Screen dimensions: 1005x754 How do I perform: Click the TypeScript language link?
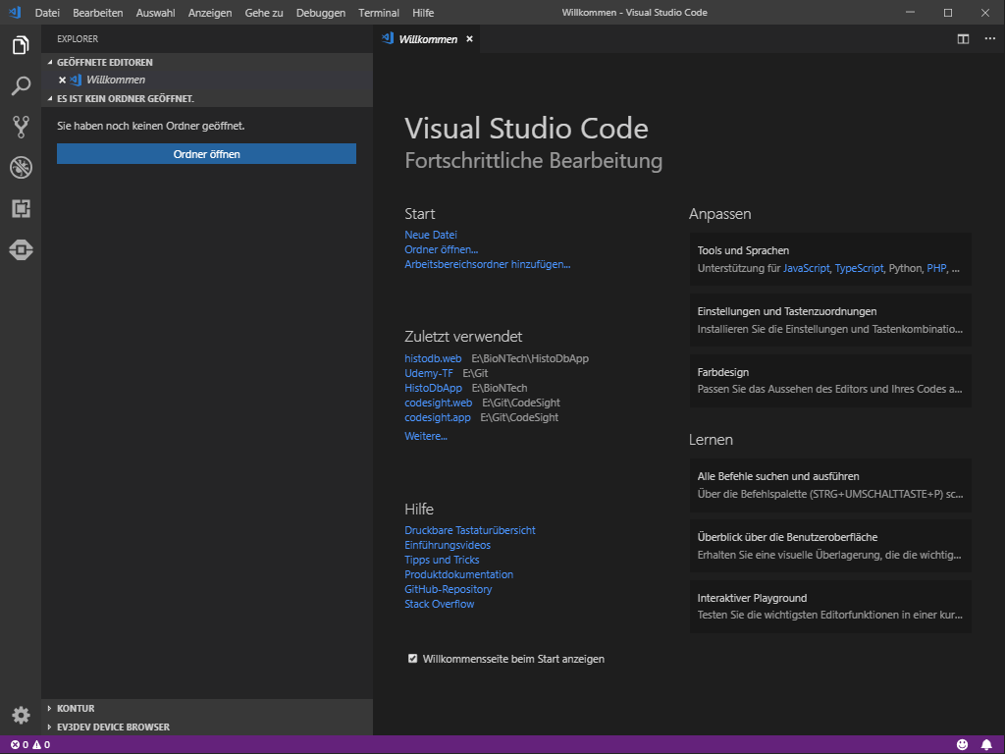click(859, 268)
